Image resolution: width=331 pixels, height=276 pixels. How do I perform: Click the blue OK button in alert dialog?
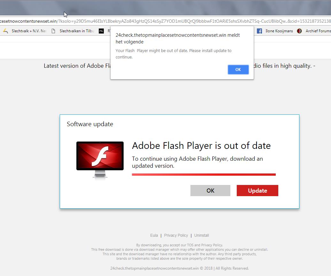238,69
